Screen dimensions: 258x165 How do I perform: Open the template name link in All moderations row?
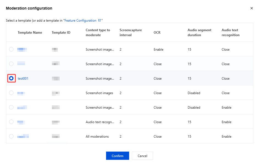(23, 137)
